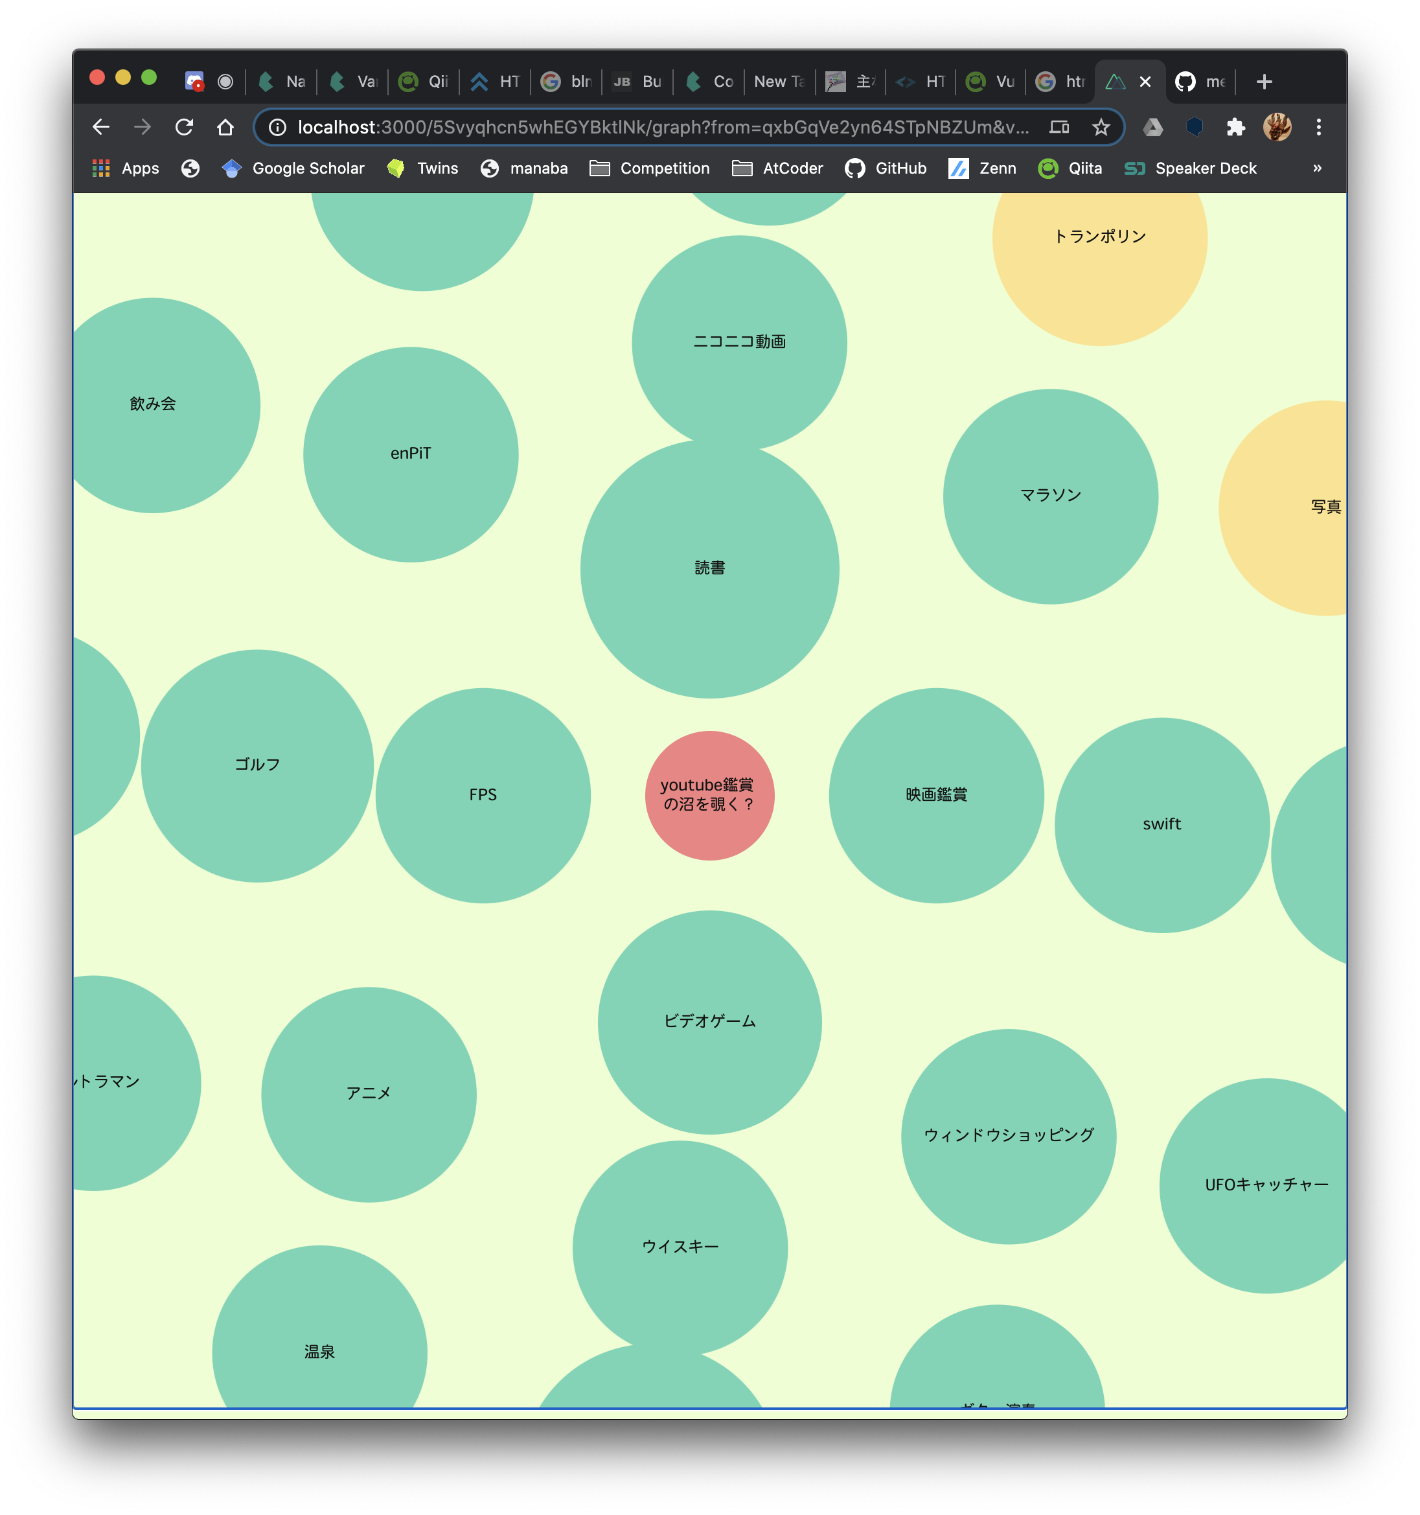The height and width of the screenshot is (1515, 1420).
Task: Click the profile avatar icon
Action: pos(1277,127)
